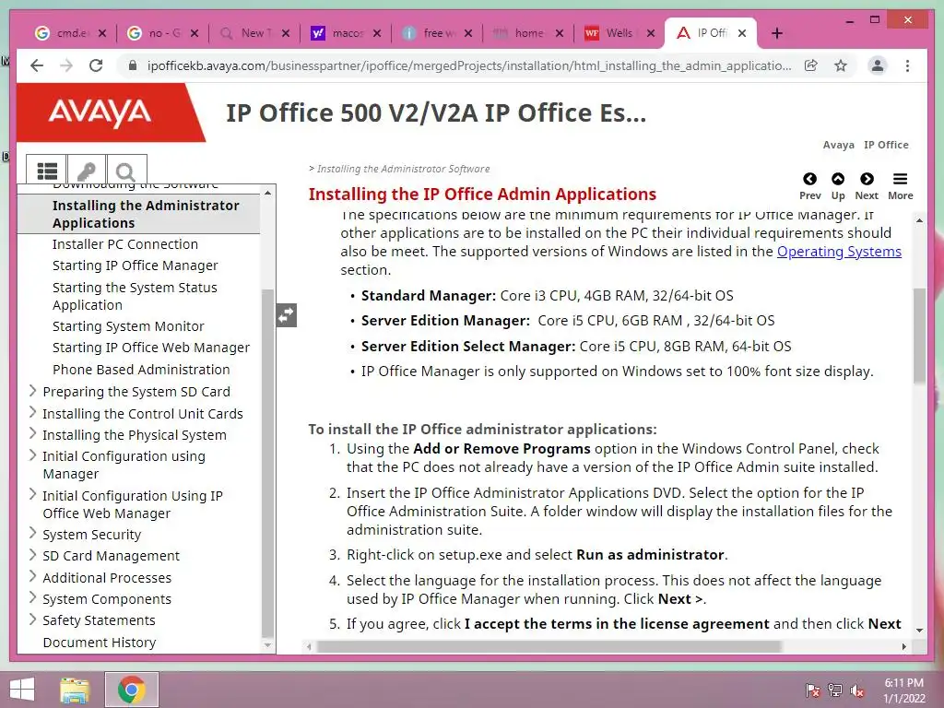
Task: Open the Operating Systems link
Action: [x=839, y=251]
